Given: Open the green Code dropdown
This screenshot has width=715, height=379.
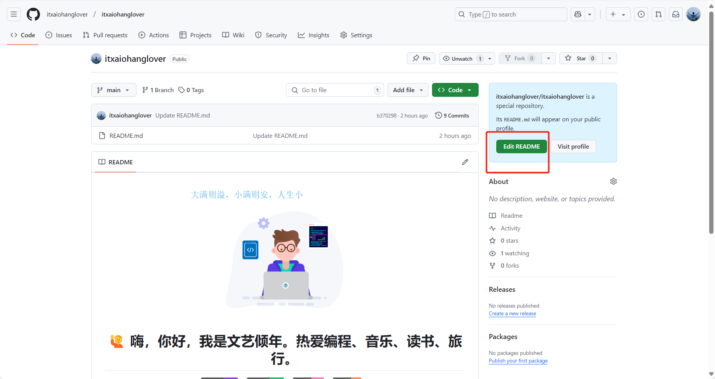Looking at the screenshot, I should click(x=455, y=89).
